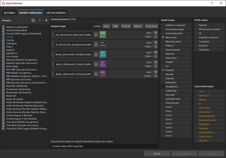The image size is (226, 158).
Task: Edit the Roughness output file name field
Action: point(74,45)
